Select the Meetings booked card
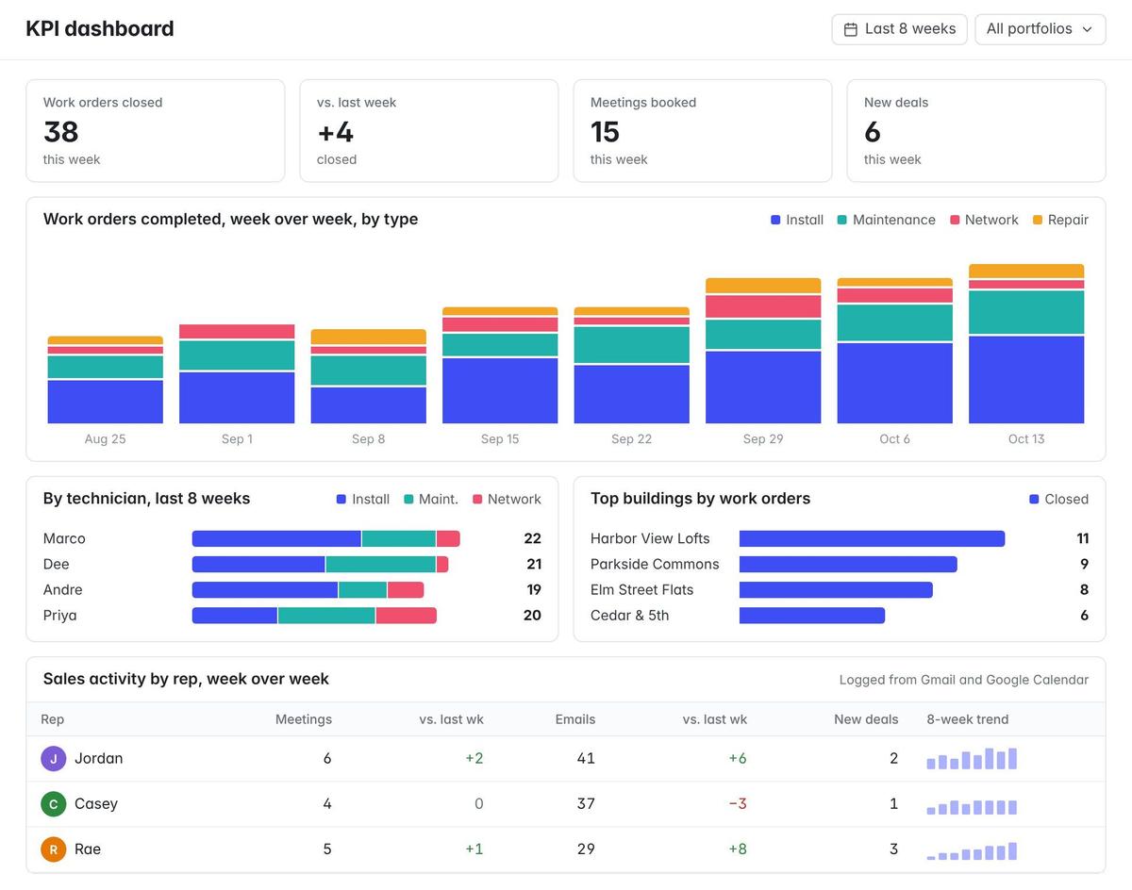 703,130
